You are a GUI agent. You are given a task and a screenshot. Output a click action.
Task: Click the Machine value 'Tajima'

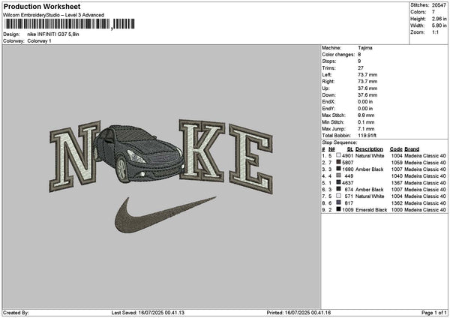click(365, 48)
